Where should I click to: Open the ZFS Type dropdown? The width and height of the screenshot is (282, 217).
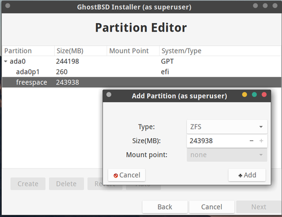(227, 127)
